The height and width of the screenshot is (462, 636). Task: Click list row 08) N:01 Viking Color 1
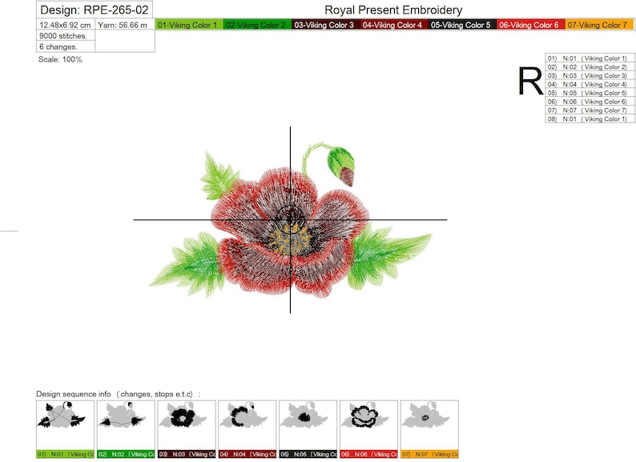(590, 119)
